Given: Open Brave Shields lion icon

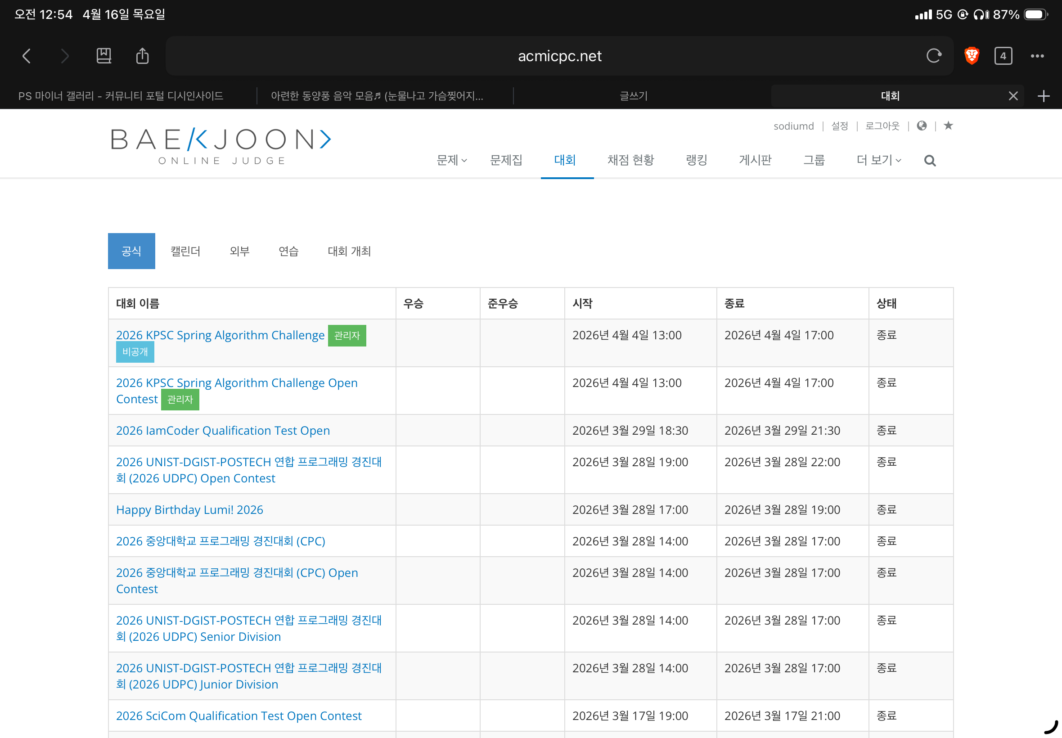Looking at the screenshot, I should pyautogui.click(x=972, y=56).
